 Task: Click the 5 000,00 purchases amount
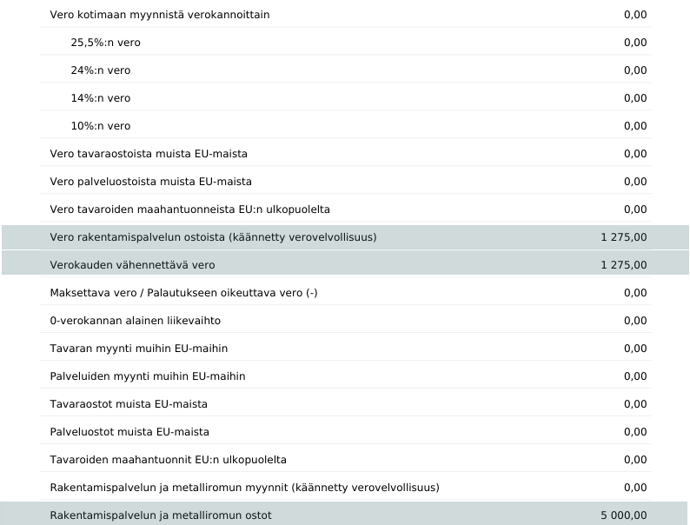point(623,515)
